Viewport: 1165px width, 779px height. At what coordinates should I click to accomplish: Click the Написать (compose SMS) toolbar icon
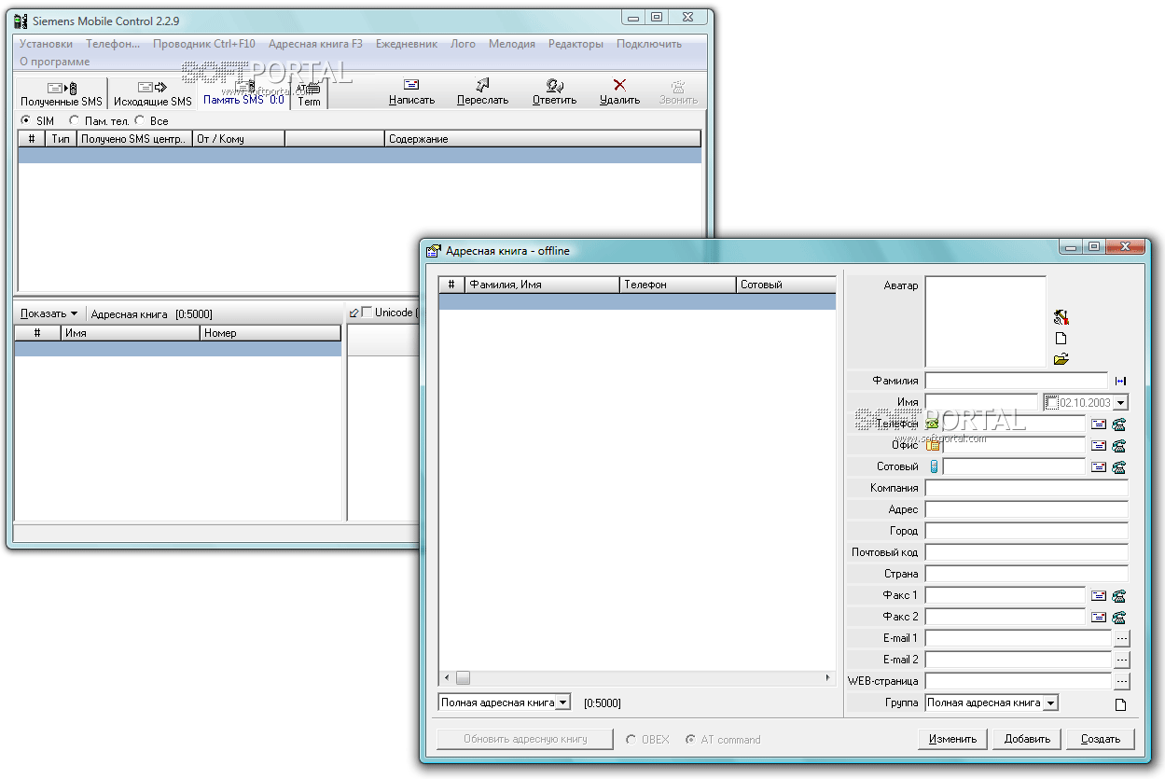click(x=411, y=85)
